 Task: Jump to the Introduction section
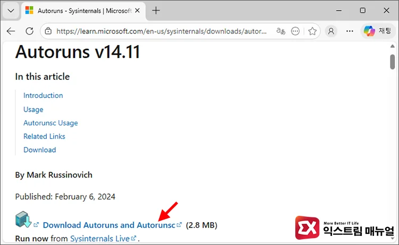click(43, 96)
